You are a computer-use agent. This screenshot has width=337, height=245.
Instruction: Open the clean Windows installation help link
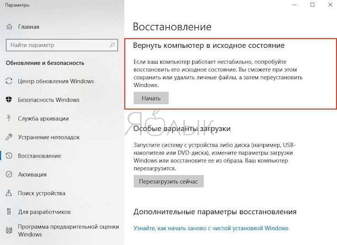point(211,228)
